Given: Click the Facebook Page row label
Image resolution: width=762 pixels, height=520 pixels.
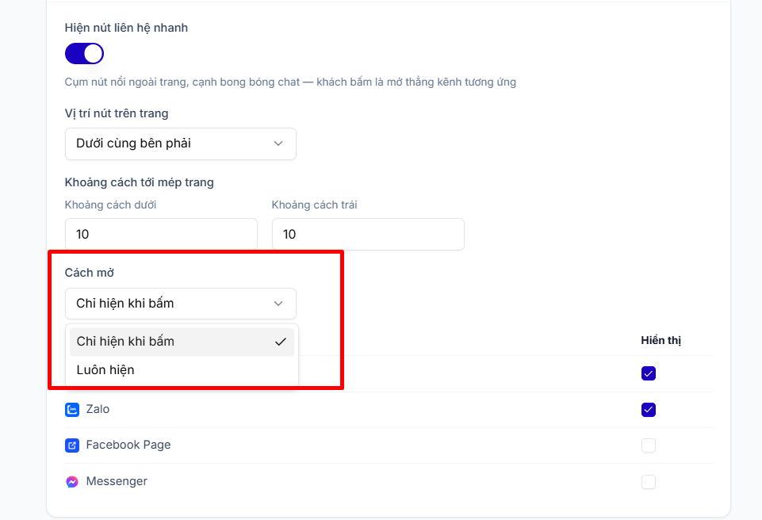Looking at the screenshot, I should pyautogui.click(x=128, y=445).
